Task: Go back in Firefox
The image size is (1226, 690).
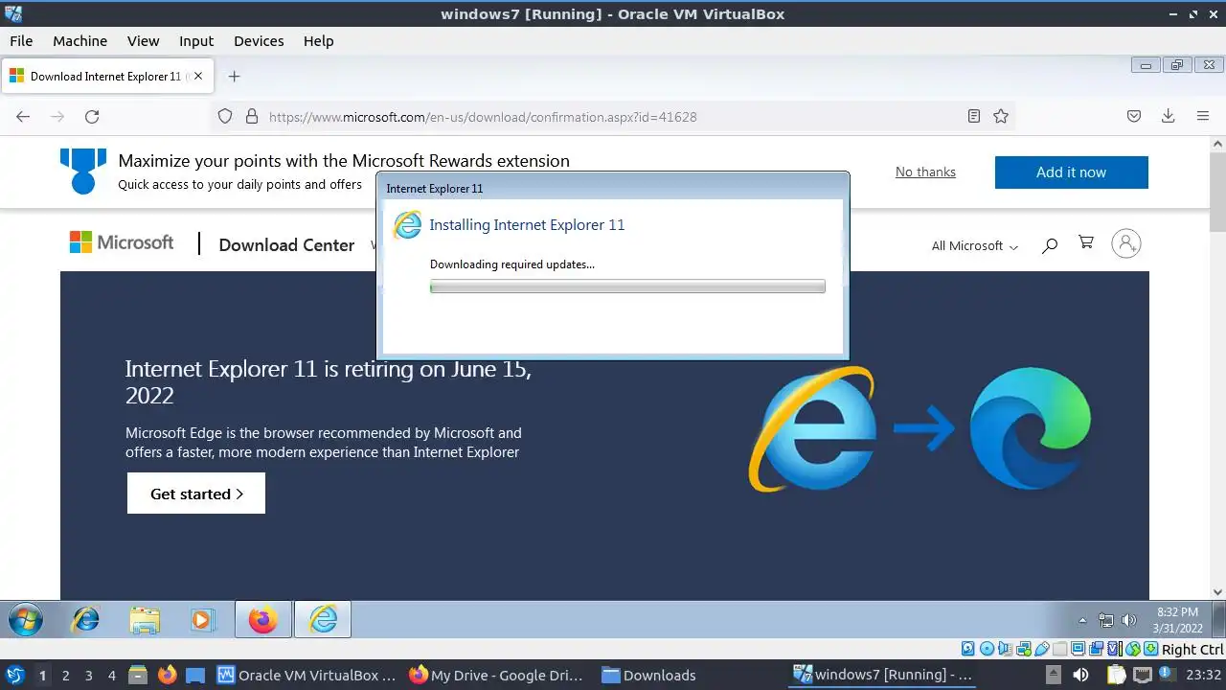Action: (x=23, y=117)
